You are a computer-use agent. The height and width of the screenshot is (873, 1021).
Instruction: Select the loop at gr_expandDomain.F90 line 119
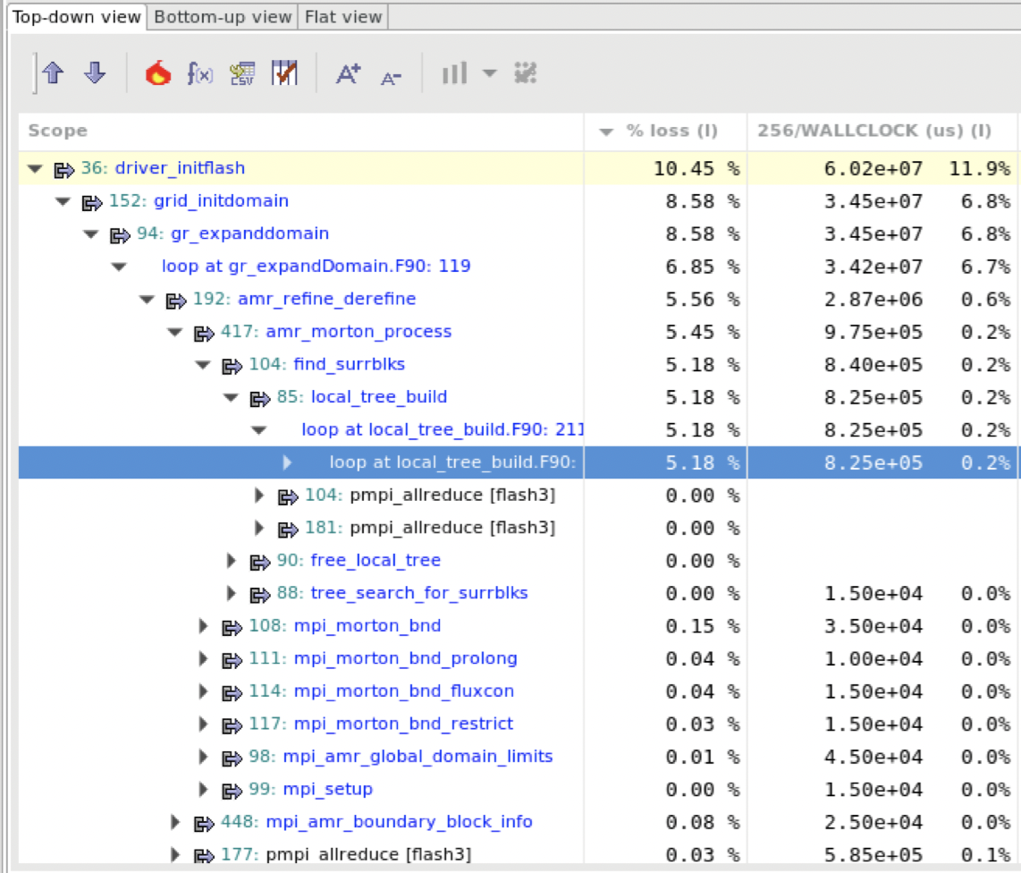click(316, 267)
